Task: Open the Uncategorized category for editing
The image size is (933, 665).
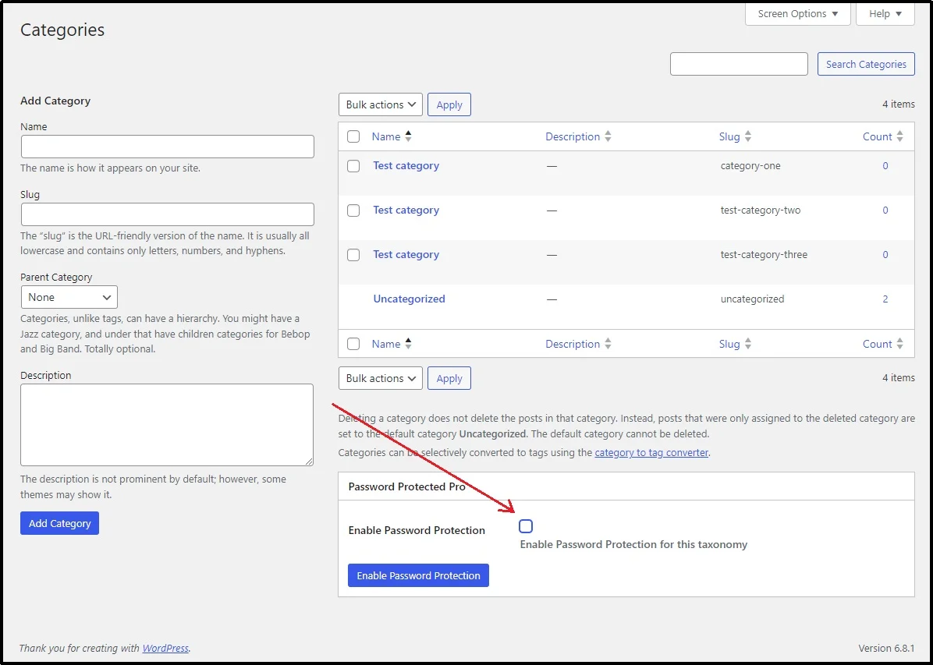Action: coord(409,299)
